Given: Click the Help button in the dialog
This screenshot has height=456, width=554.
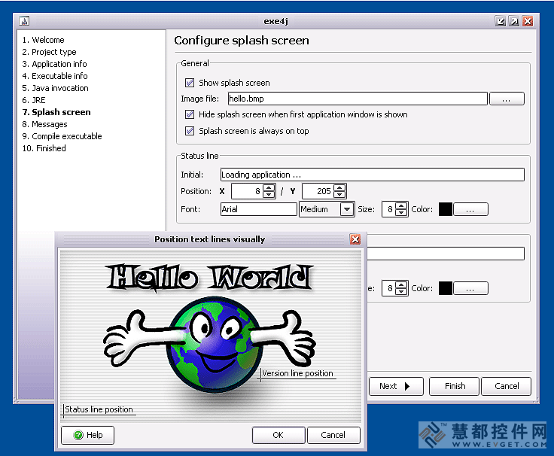Looking at the screenshot, I should (87, 435).
